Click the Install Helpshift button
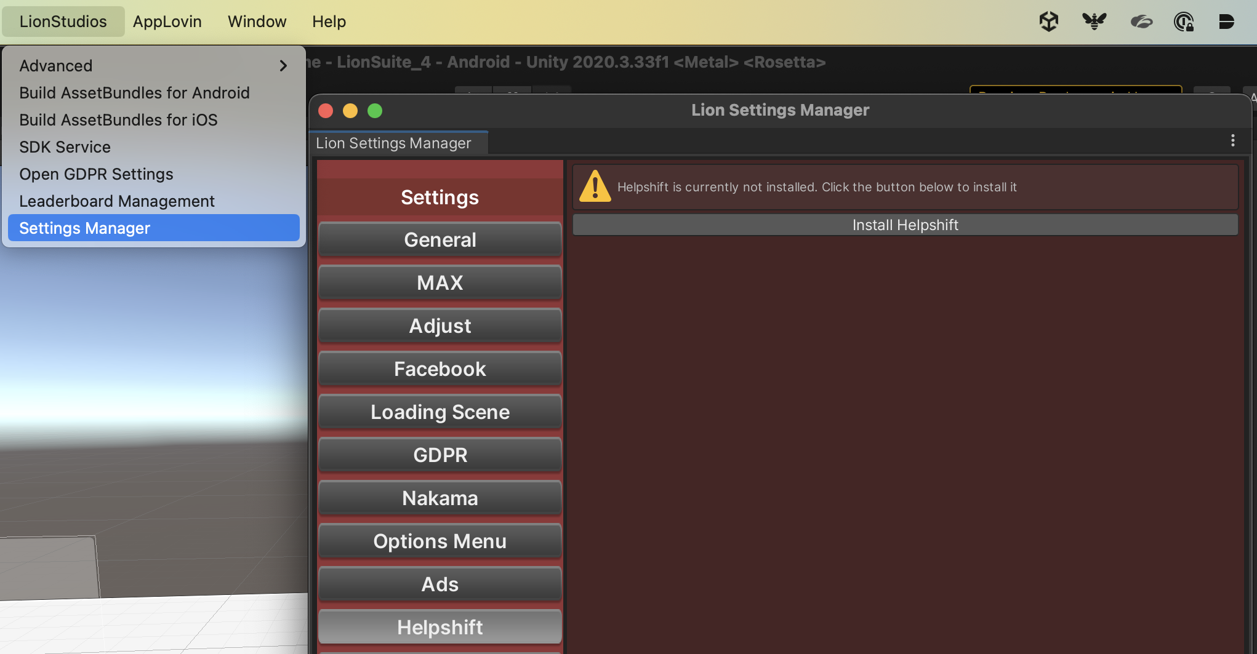Viewport: 1257px width, 654px height. pyautogui.click(x=905, y=225)
